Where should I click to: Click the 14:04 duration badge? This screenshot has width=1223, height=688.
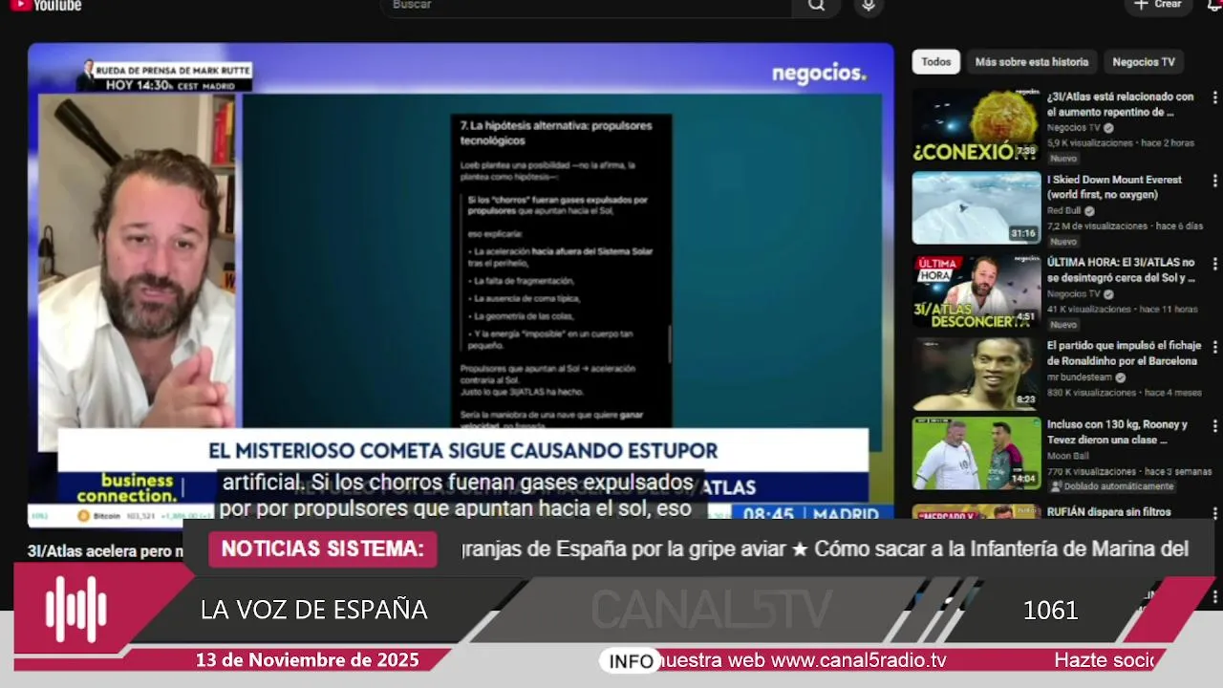(1023, 479)
